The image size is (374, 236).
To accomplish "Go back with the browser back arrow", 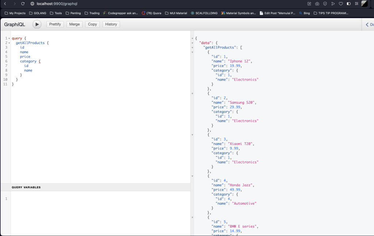I will click(5, 4).
